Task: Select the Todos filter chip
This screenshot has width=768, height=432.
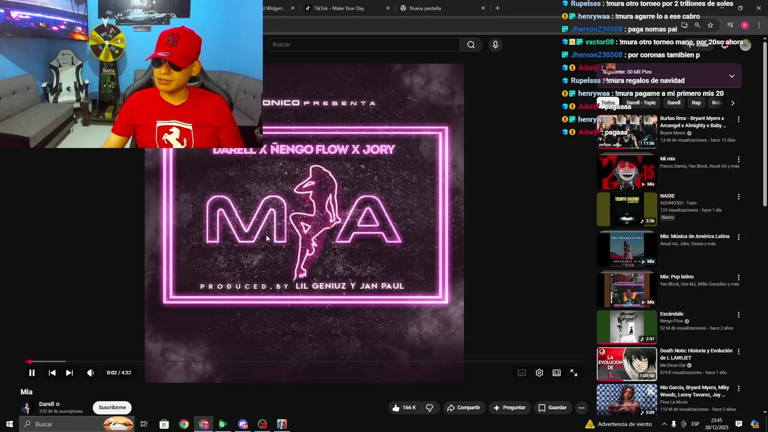Action: click(608, 103)
